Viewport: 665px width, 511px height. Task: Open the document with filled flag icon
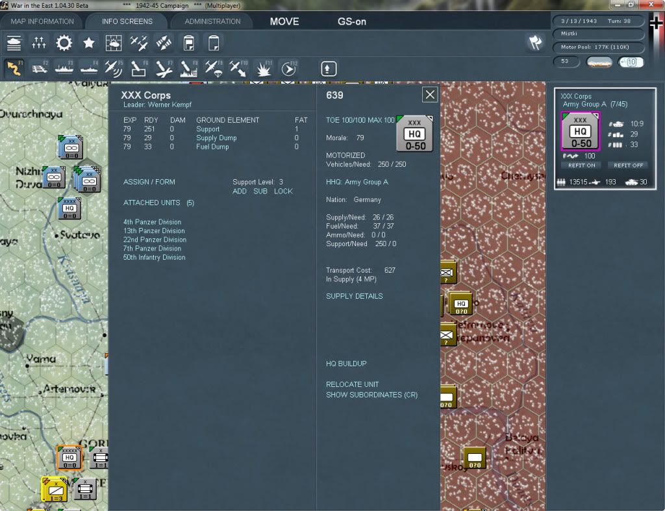(189, 43)
